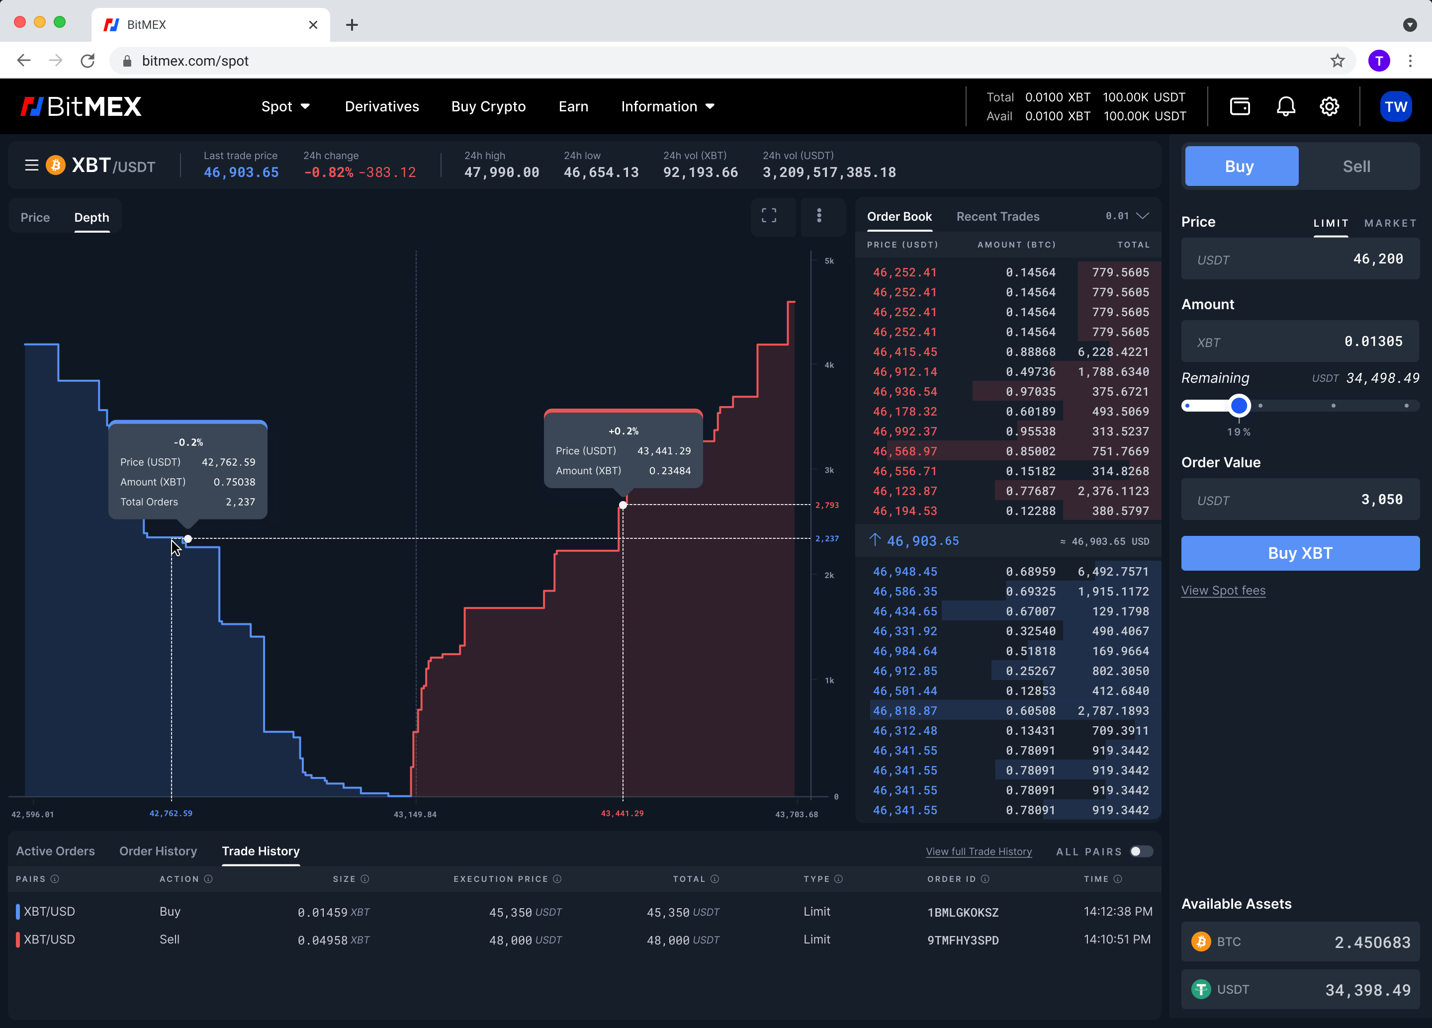This screenshot has width=1432, height=1028.
Task: Click the Amount XBT input field
Action: click(x=1300, y=342)
